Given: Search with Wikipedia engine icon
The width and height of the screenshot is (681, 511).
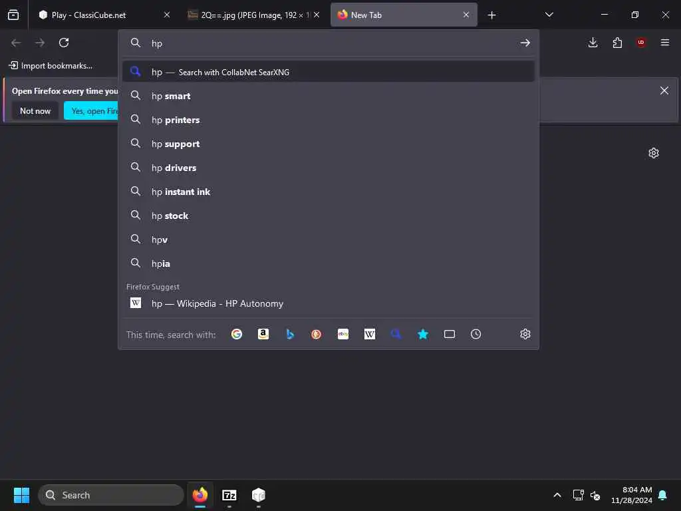Looking at the screenshot, I should 370,334.
